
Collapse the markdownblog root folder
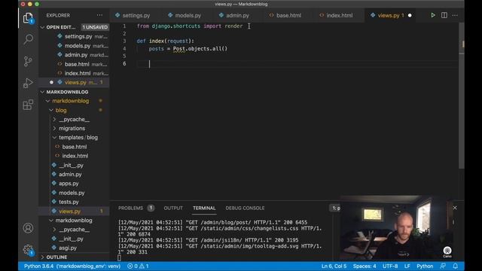pyautogui.click(x=47, y=101)
